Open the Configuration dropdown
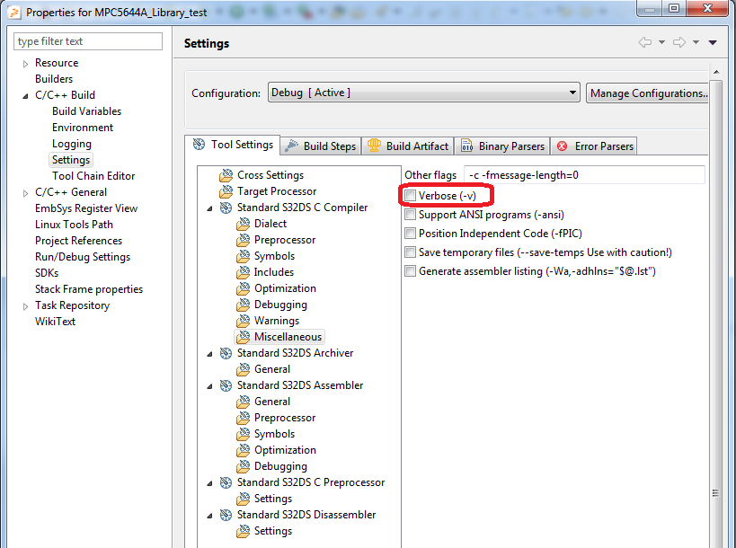 click(424, 93)
